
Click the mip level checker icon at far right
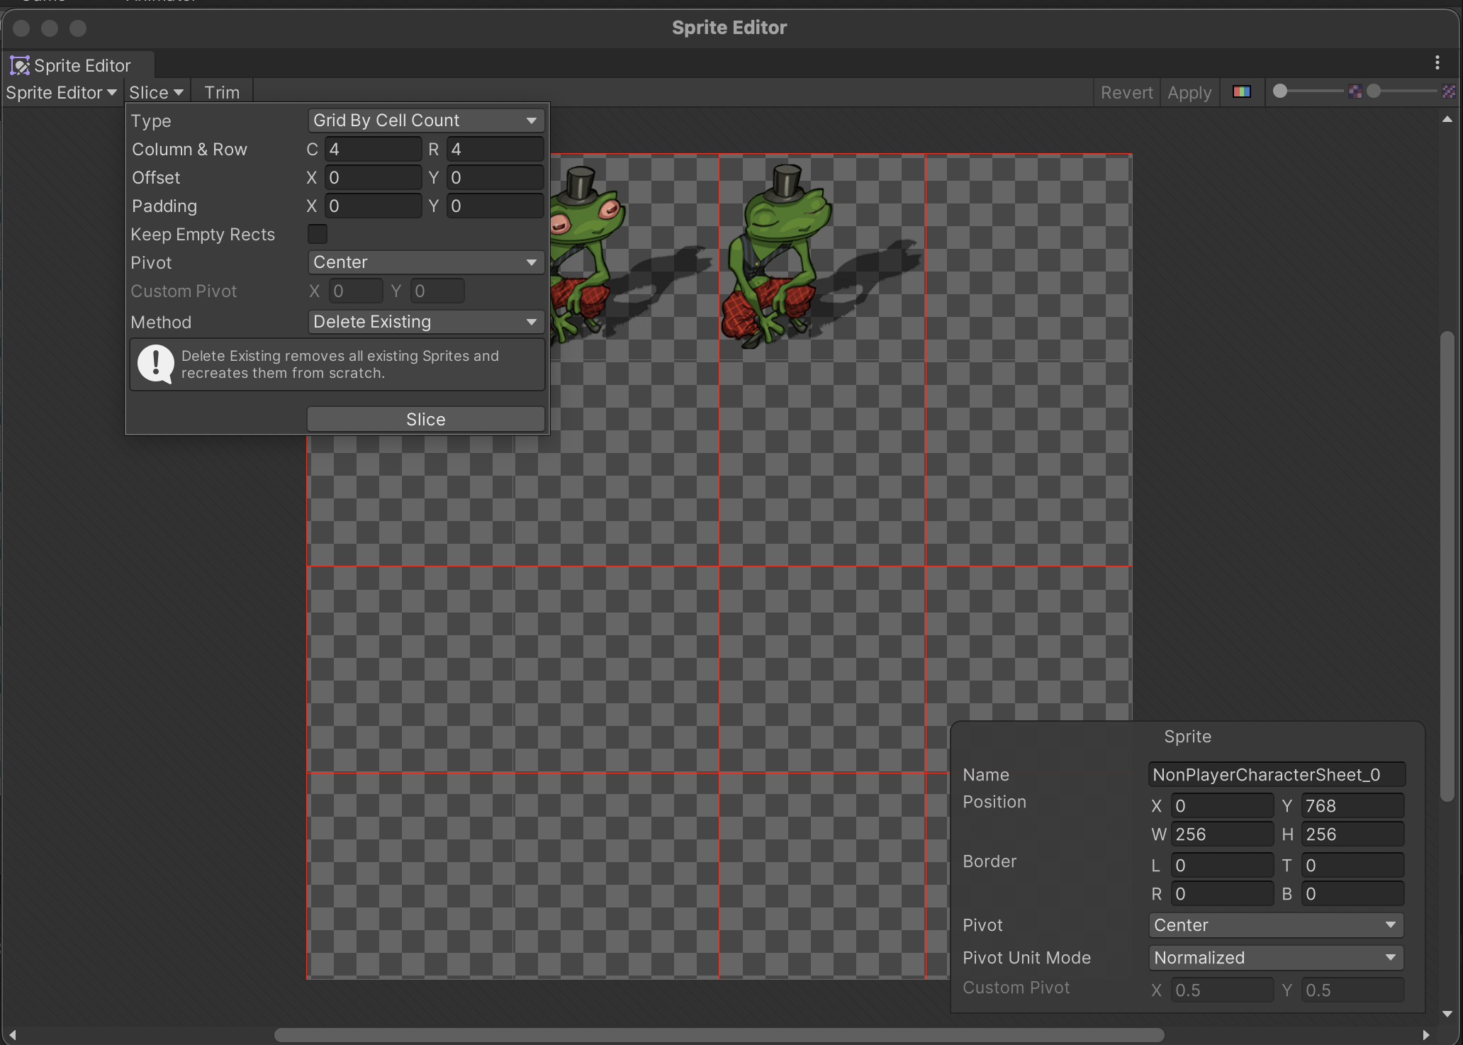(1448, 91)
